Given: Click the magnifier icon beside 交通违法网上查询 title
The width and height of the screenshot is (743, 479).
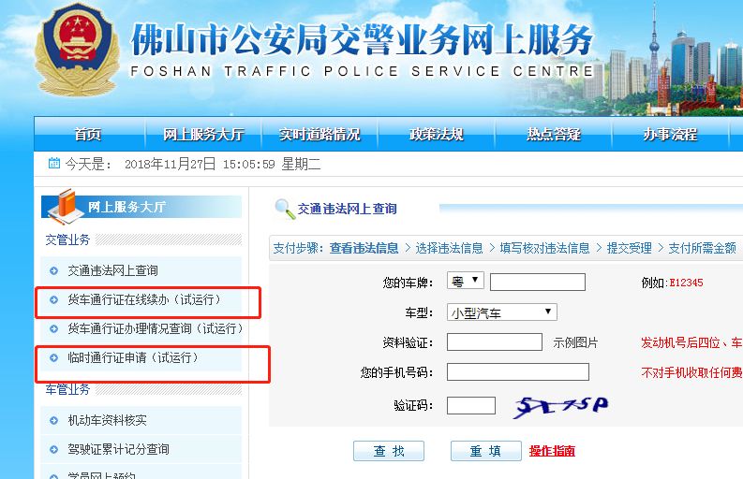Looking at the screenshot, I should [285, 210].
